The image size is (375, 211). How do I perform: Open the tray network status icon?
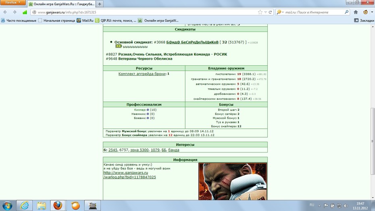pyautogui.click(x=339, y=205)
